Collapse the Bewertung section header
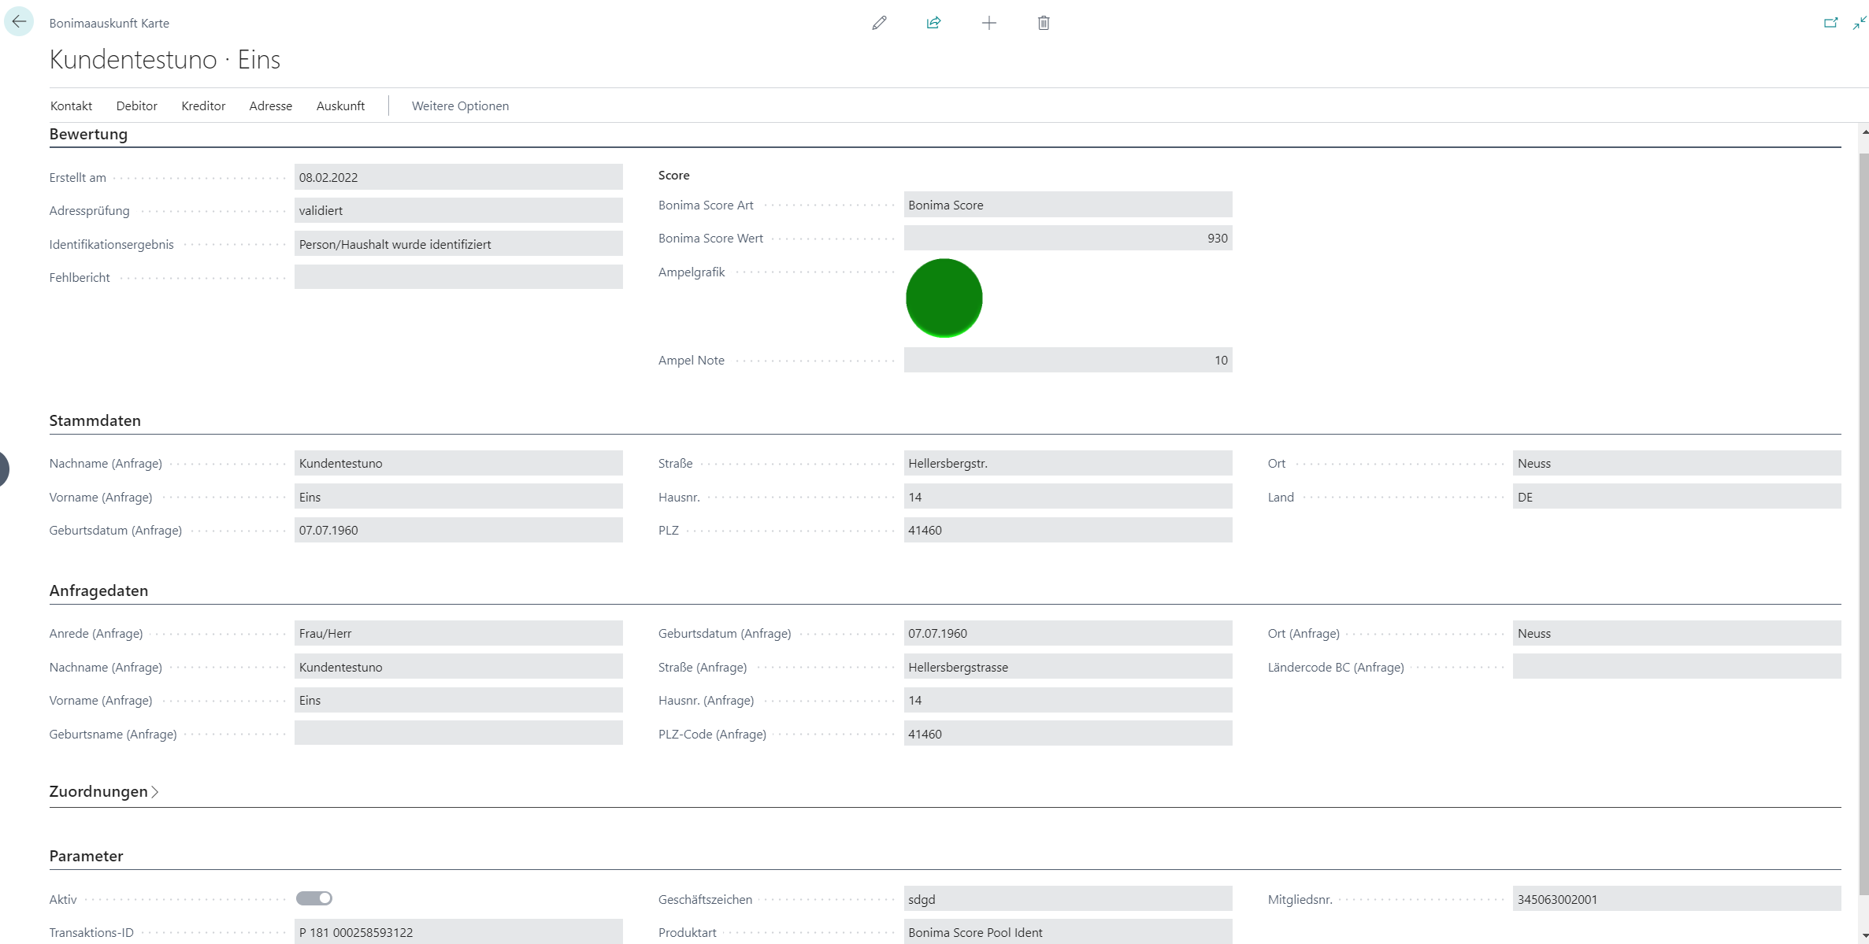 pyautogui.click(x=88, y=134)
